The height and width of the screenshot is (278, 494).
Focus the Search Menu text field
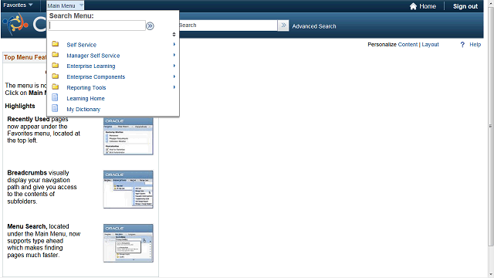[97, 25]
